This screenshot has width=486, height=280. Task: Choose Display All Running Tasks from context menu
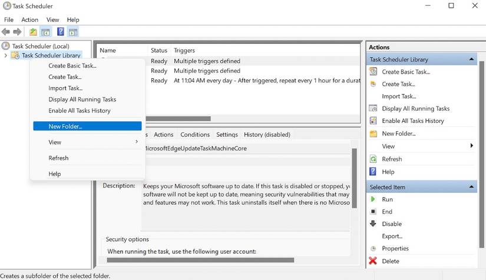(x=87, y=99)
